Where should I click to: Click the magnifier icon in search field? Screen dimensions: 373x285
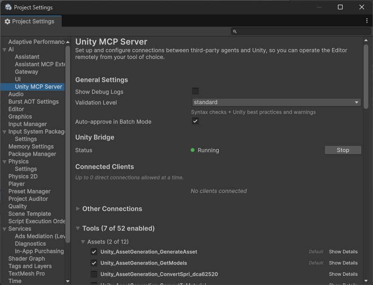tap(235, 31)
